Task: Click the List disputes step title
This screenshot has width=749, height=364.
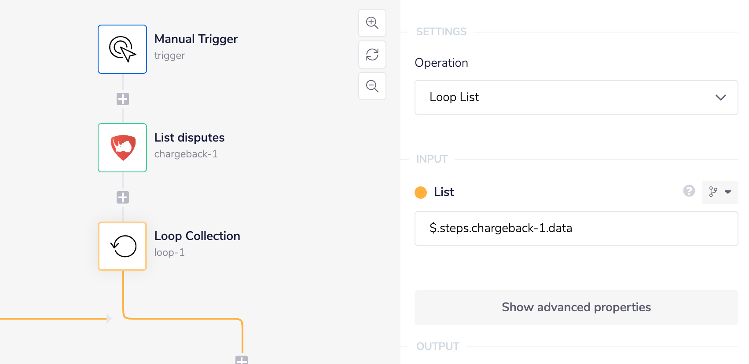Action: [x=189, y=138]
